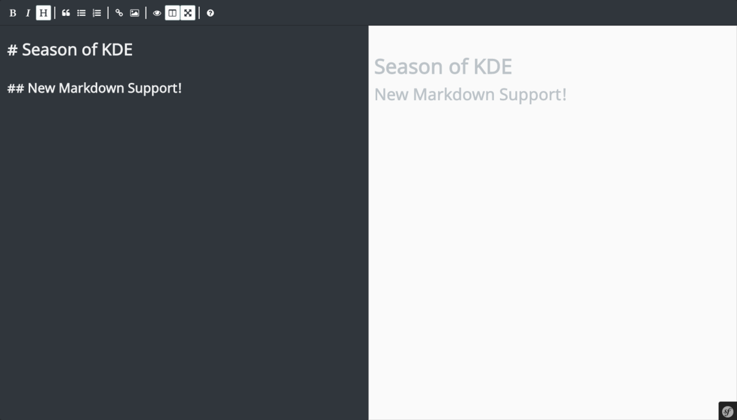Click 'Season of KDE' heading in preview
This screenshot has width=737, height=420.
click(443, 66)
